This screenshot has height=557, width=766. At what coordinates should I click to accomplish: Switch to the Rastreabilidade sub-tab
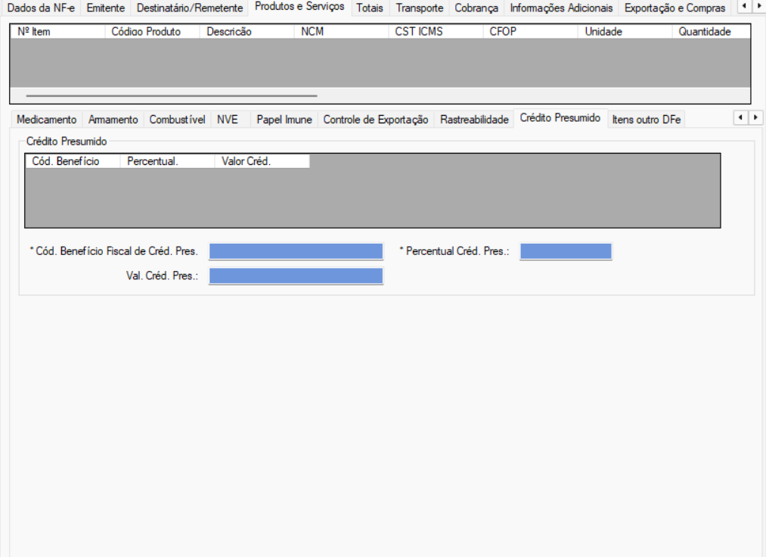pyautogui.click(x=474, y=120)
